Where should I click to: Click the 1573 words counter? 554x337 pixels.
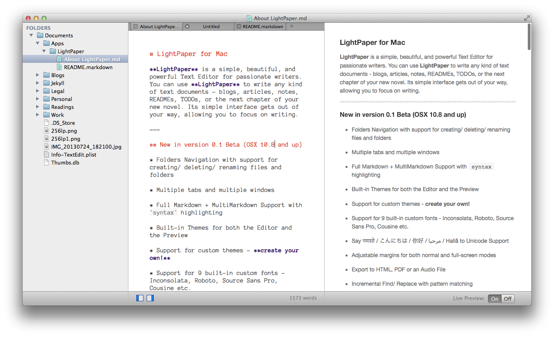[303, 298]
